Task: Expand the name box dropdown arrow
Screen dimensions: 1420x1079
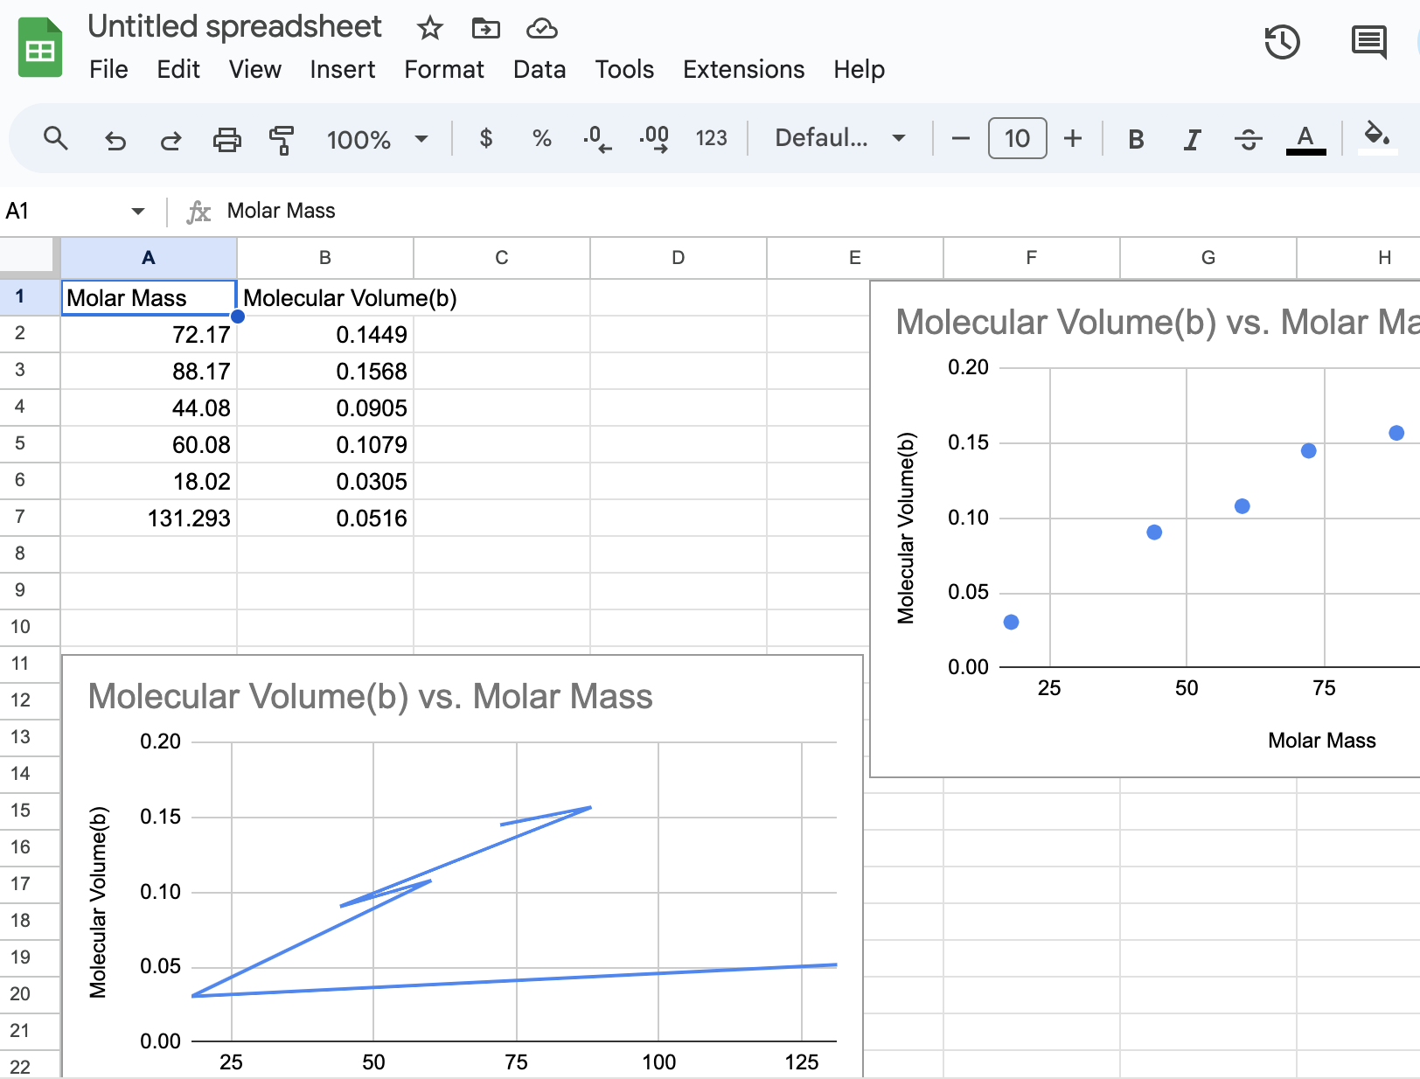Action: [137, 211]
